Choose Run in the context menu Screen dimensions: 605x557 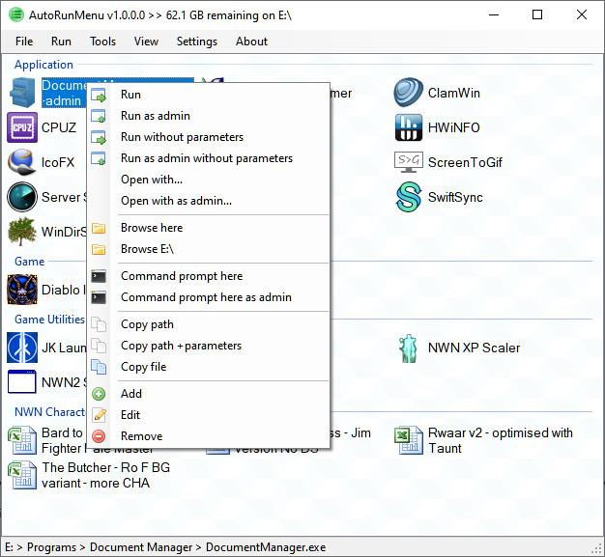click(209, 95)
